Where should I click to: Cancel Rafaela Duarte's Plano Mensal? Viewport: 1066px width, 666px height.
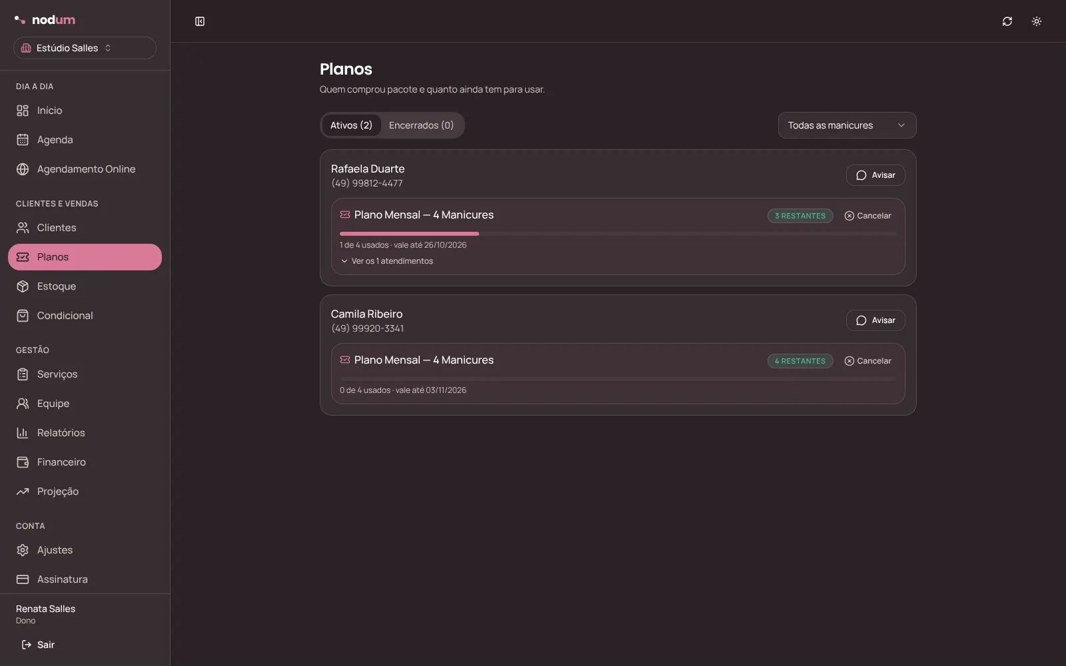pyautogui.click(x=867, y=216)
